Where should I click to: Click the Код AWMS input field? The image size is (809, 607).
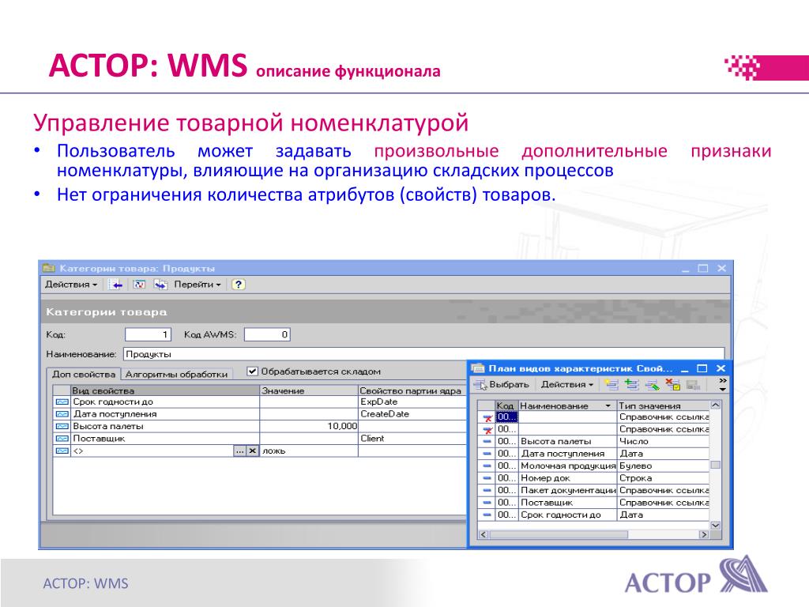tap(267, 334)
